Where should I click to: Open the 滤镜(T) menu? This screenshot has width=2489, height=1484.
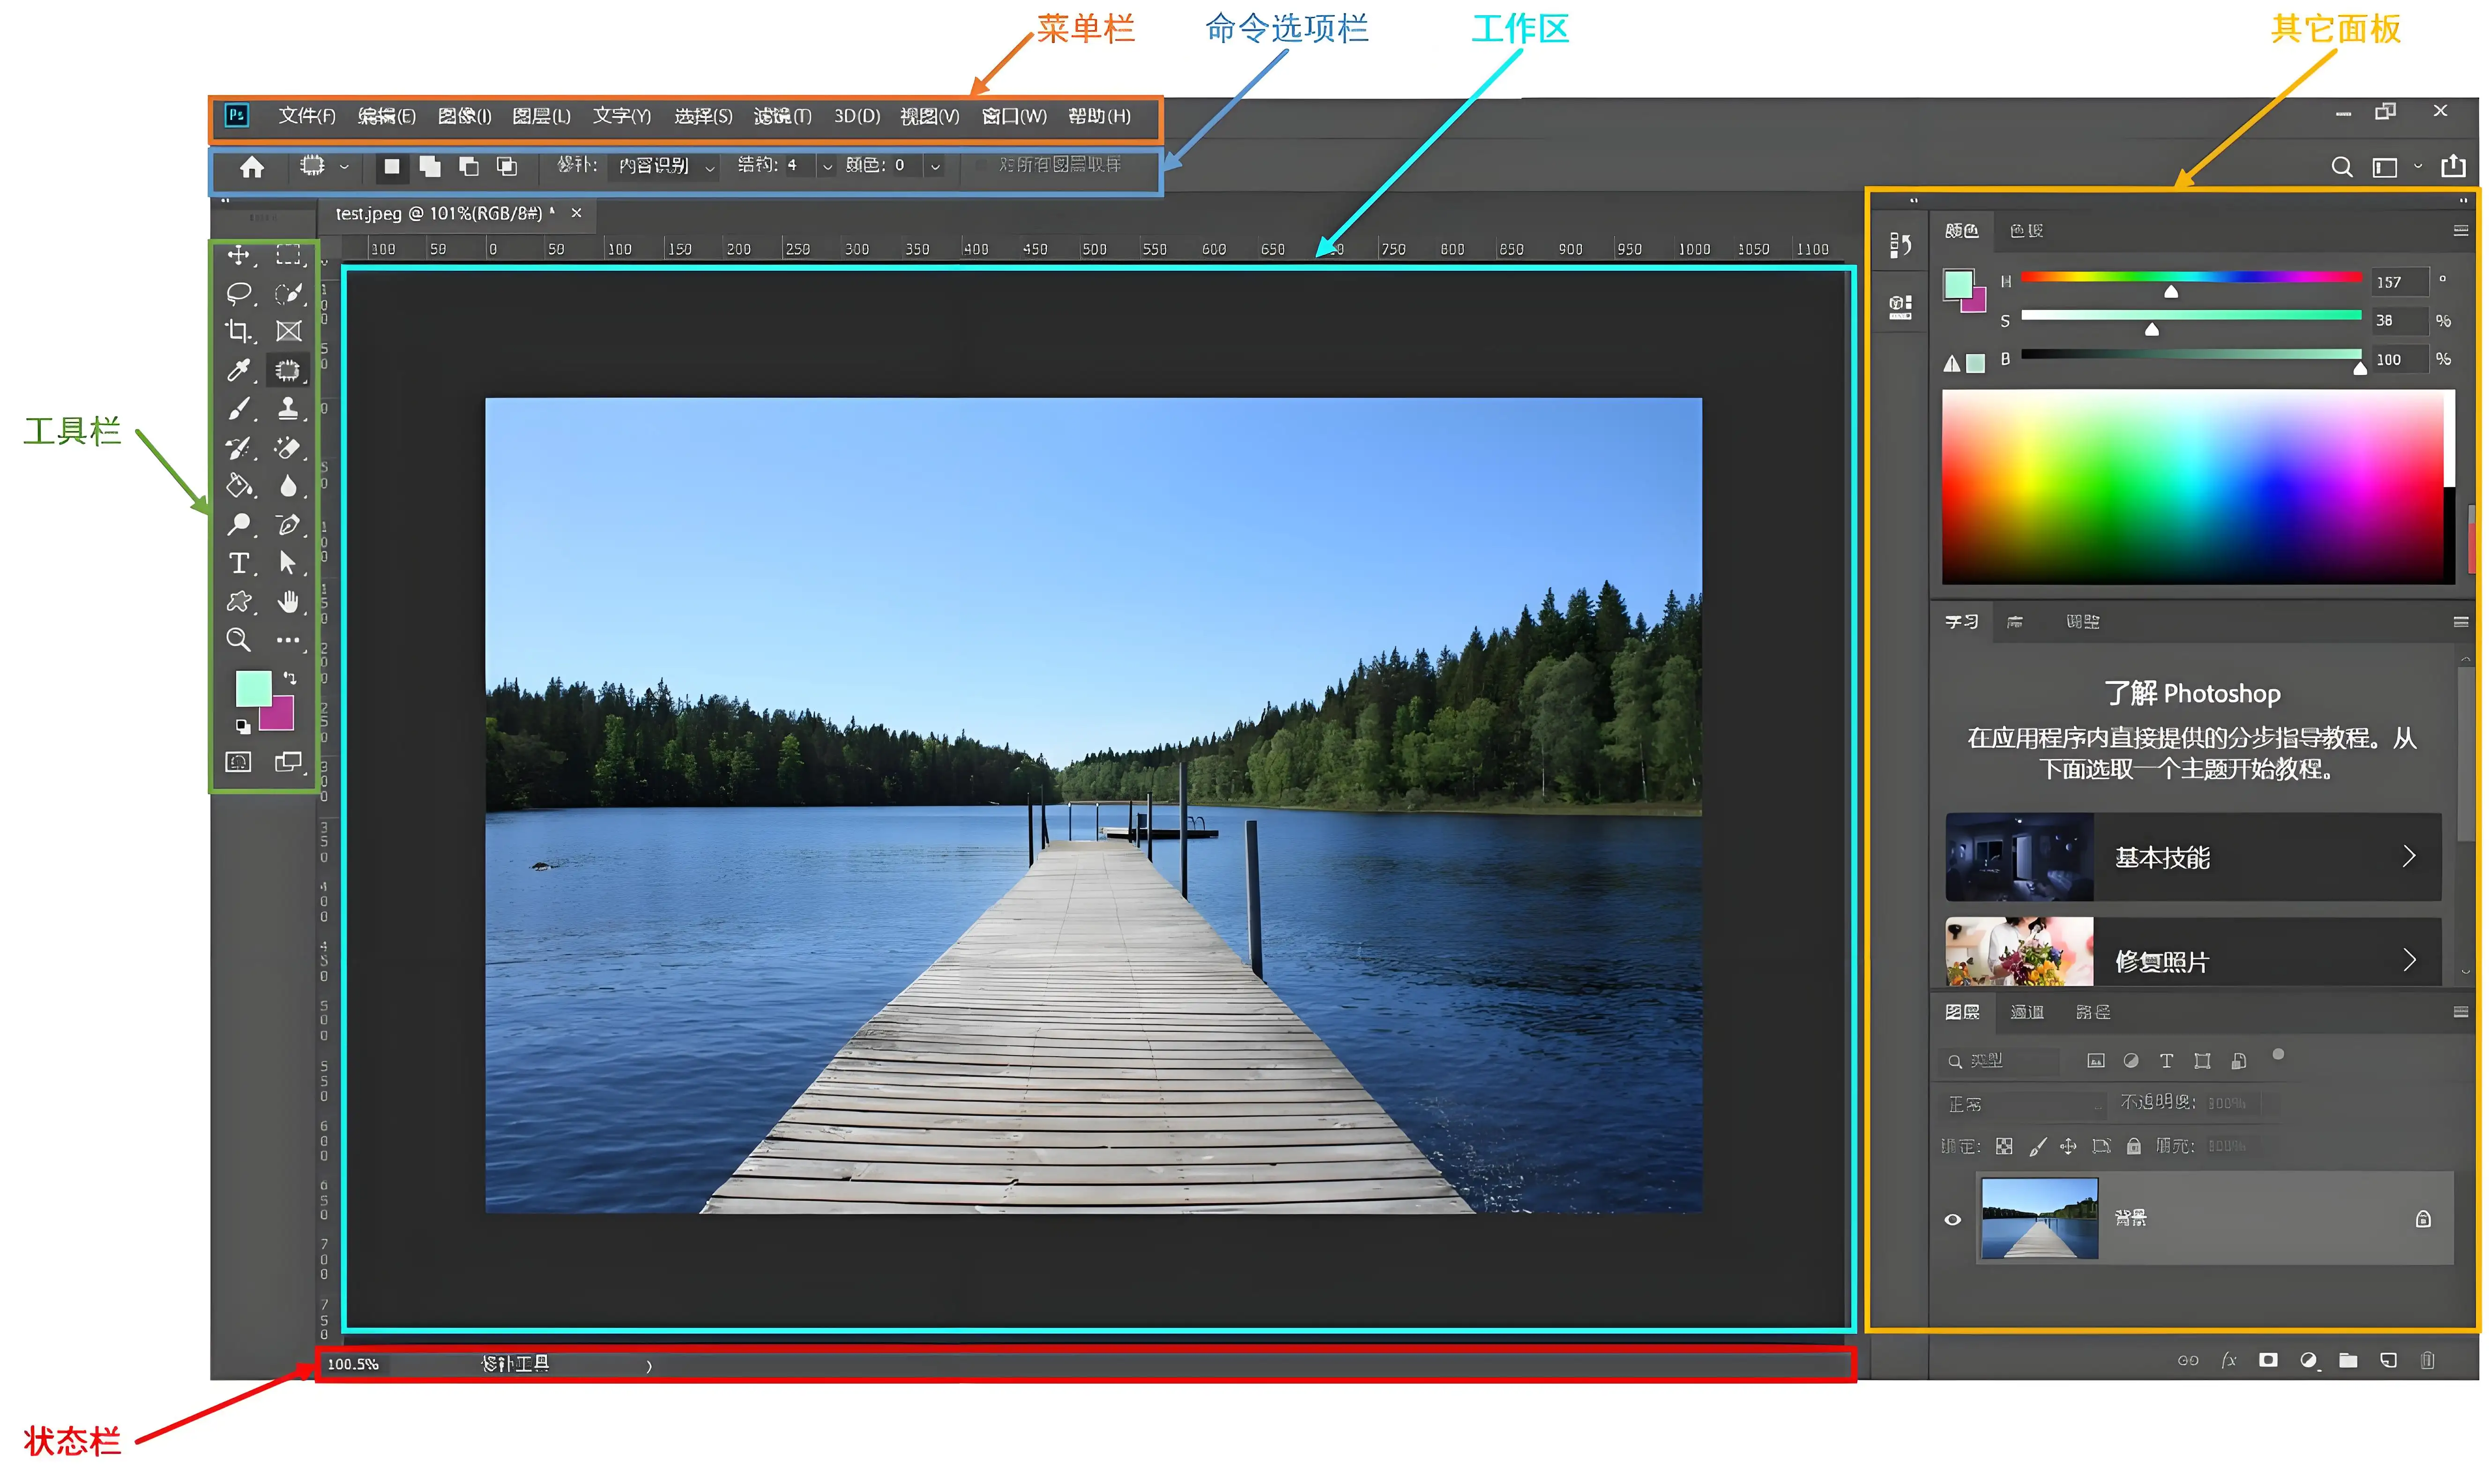783,116
